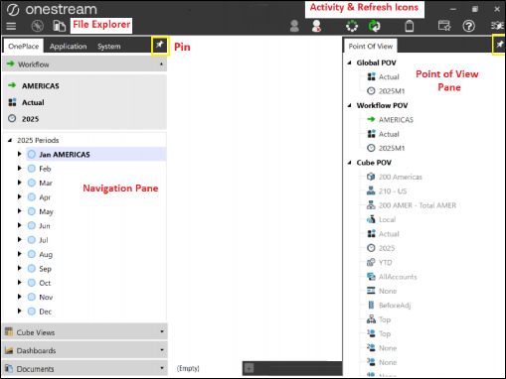
Task: Expand the Jan AMERICAS period node
Action: (x=19, y=154)
